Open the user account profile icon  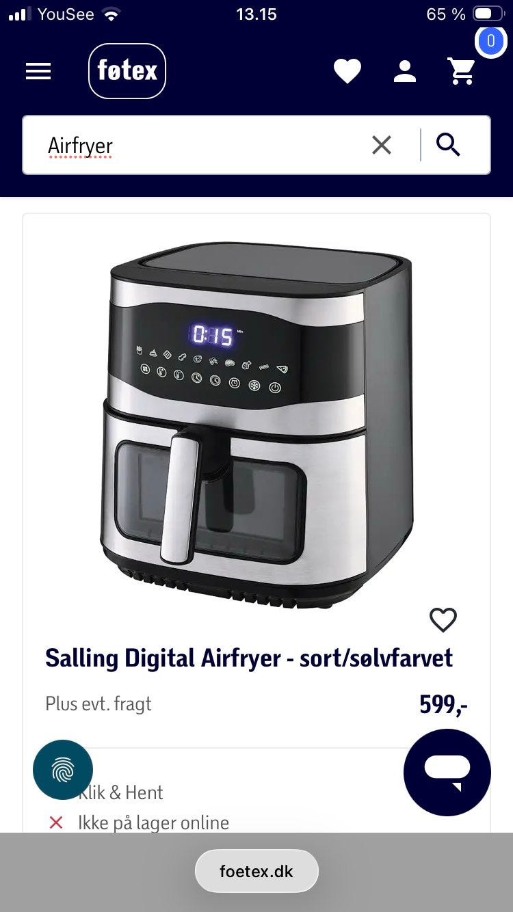pyautogui.click(x=405, y=71)
